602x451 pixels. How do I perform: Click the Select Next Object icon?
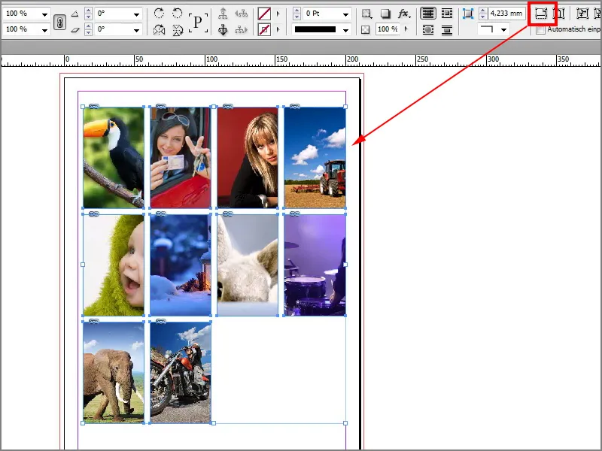241,29
